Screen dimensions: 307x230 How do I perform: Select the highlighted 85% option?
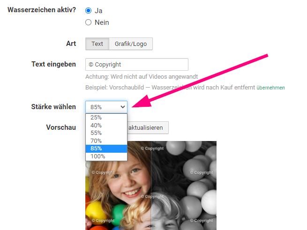click(x=106, y=148)
